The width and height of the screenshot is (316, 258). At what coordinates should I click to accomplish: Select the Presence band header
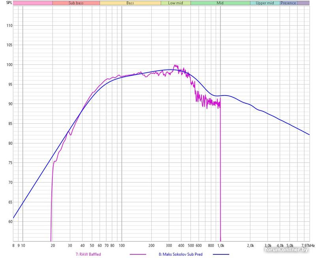(x=288, y=3)
